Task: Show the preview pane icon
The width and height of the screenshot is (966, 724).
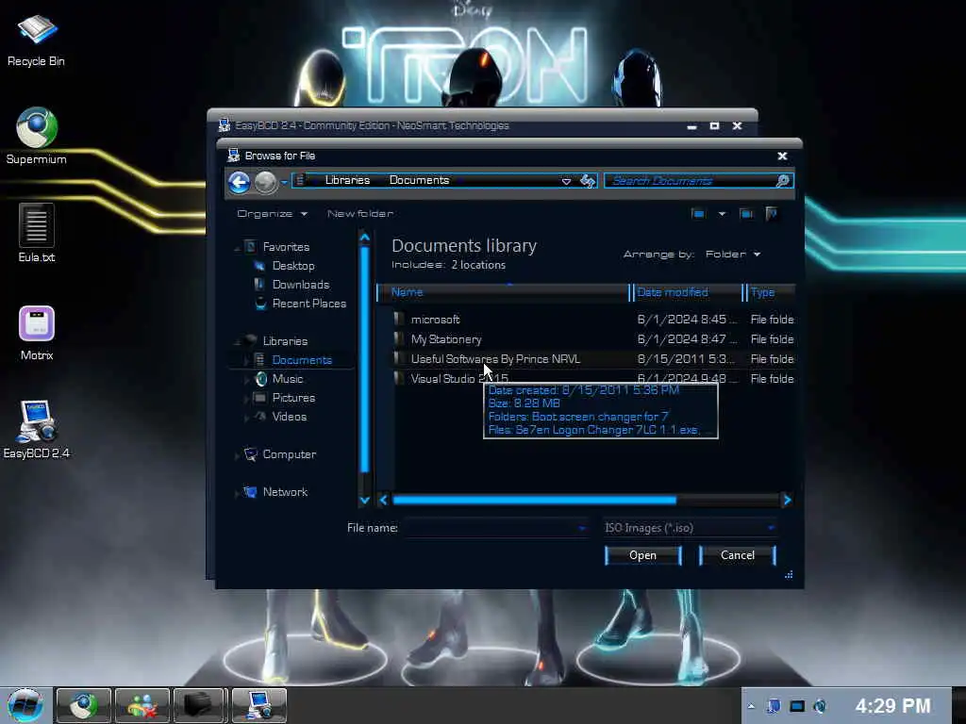Action: pos(746,214)
